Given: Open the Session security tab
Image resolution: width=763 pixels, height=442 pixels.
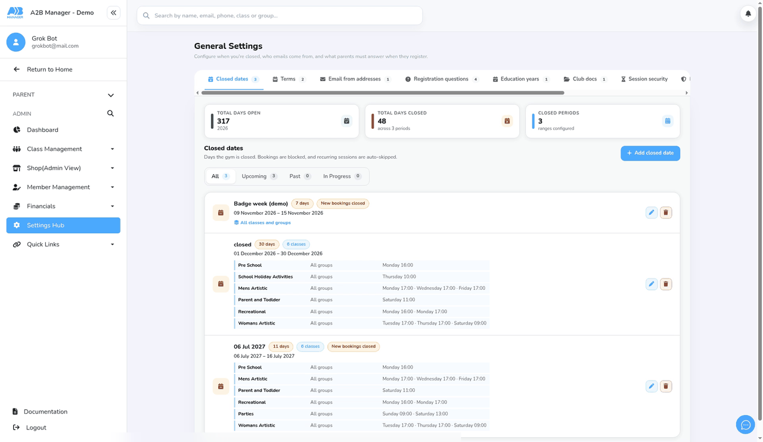Looking at the screenshot, I should click(644, 79).
